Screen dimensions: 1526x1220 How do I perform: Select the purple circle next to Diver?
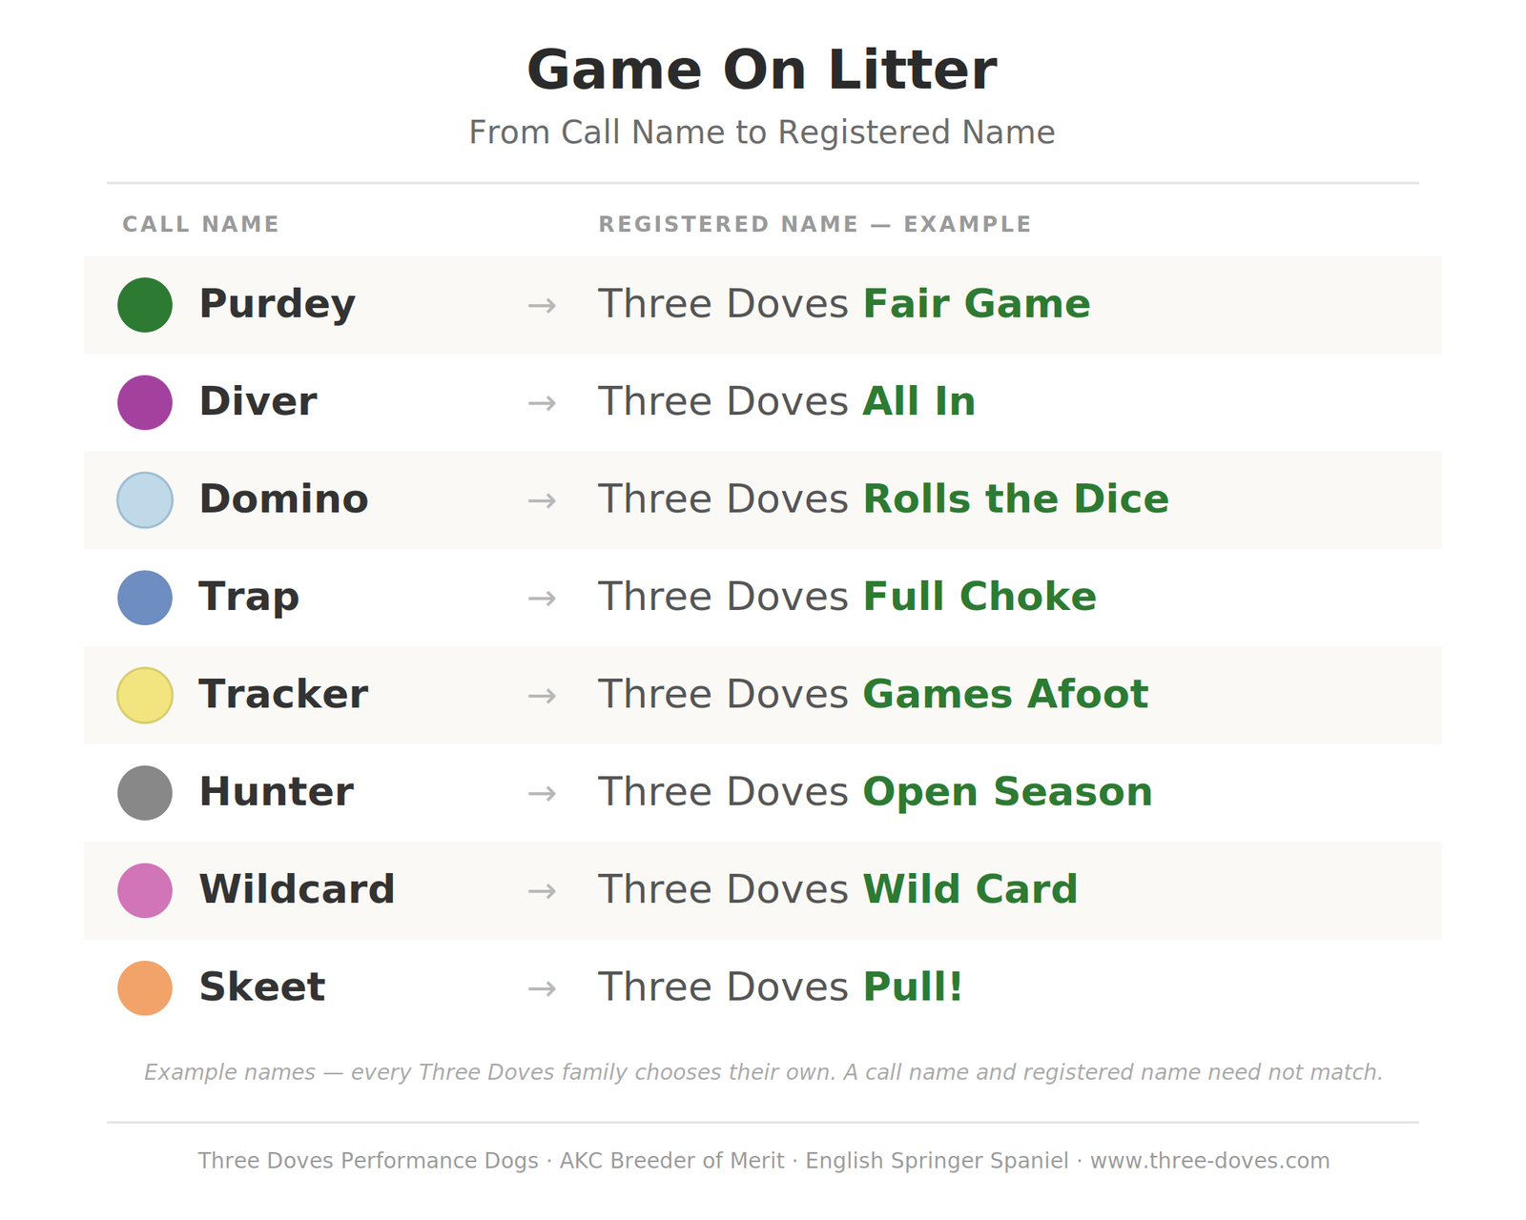point(145,402)
